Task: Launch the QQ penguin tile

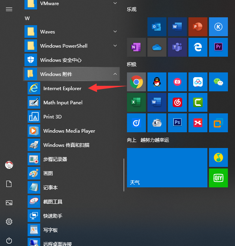Action: tap(157, 82)
